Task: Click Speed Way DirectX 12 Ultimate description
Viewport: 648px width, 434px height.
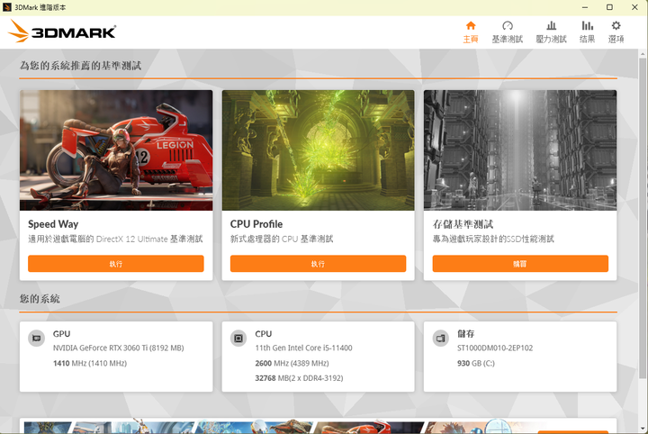Action: click(115, 239)
